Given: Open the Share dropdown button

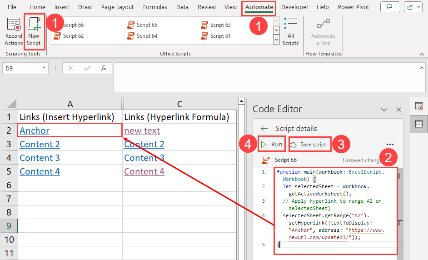Looking at the screenshot, I should point(413,7).
